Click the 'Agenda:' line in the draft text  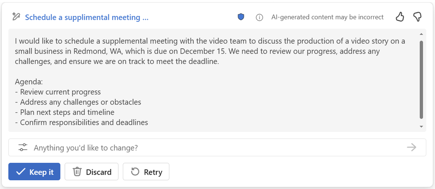coord(29,82)
